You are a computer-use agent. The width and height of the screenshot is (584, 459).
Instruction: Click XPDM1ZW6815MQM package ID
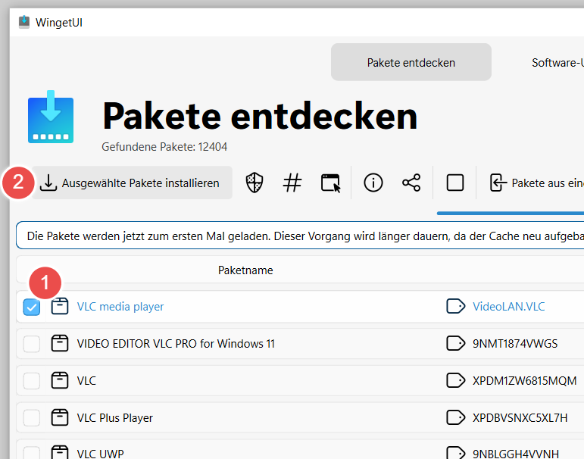[x=524, y=381]
